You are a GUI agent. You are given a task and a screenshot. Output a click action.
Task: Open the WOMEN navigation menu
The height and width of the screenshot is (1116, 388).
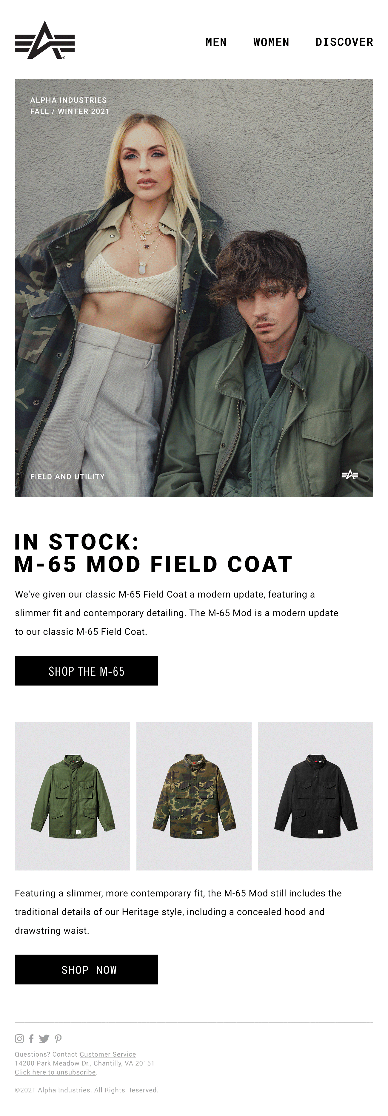[271, 42]
